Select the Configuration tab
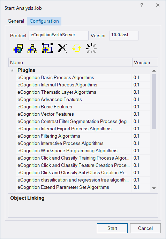The width and height of the screenshot is (166, 239). [44, 21]
